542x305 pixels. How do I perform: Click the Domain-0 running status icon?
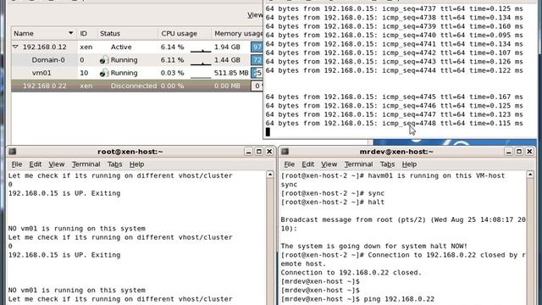(103, 60)
